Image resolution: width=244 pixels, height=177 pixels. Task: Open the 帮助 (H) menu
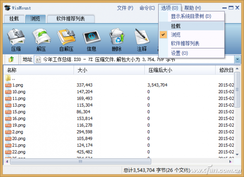coord(193,8)
